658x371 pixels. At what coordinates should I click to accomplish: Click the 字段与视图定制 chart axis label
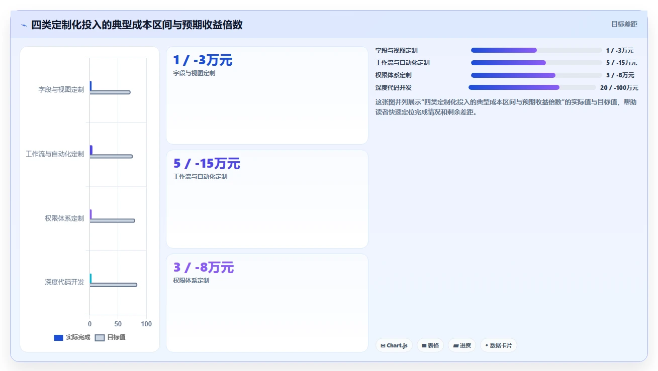coord(61,90)
